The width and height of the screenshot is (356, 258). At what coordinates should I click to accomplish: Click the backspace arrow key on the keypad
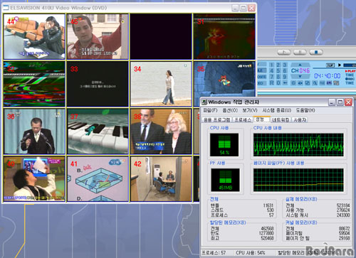(285, 83)
